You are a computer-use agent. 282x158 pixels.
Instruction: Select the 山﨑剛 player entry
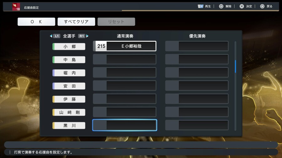pos(69,112)
